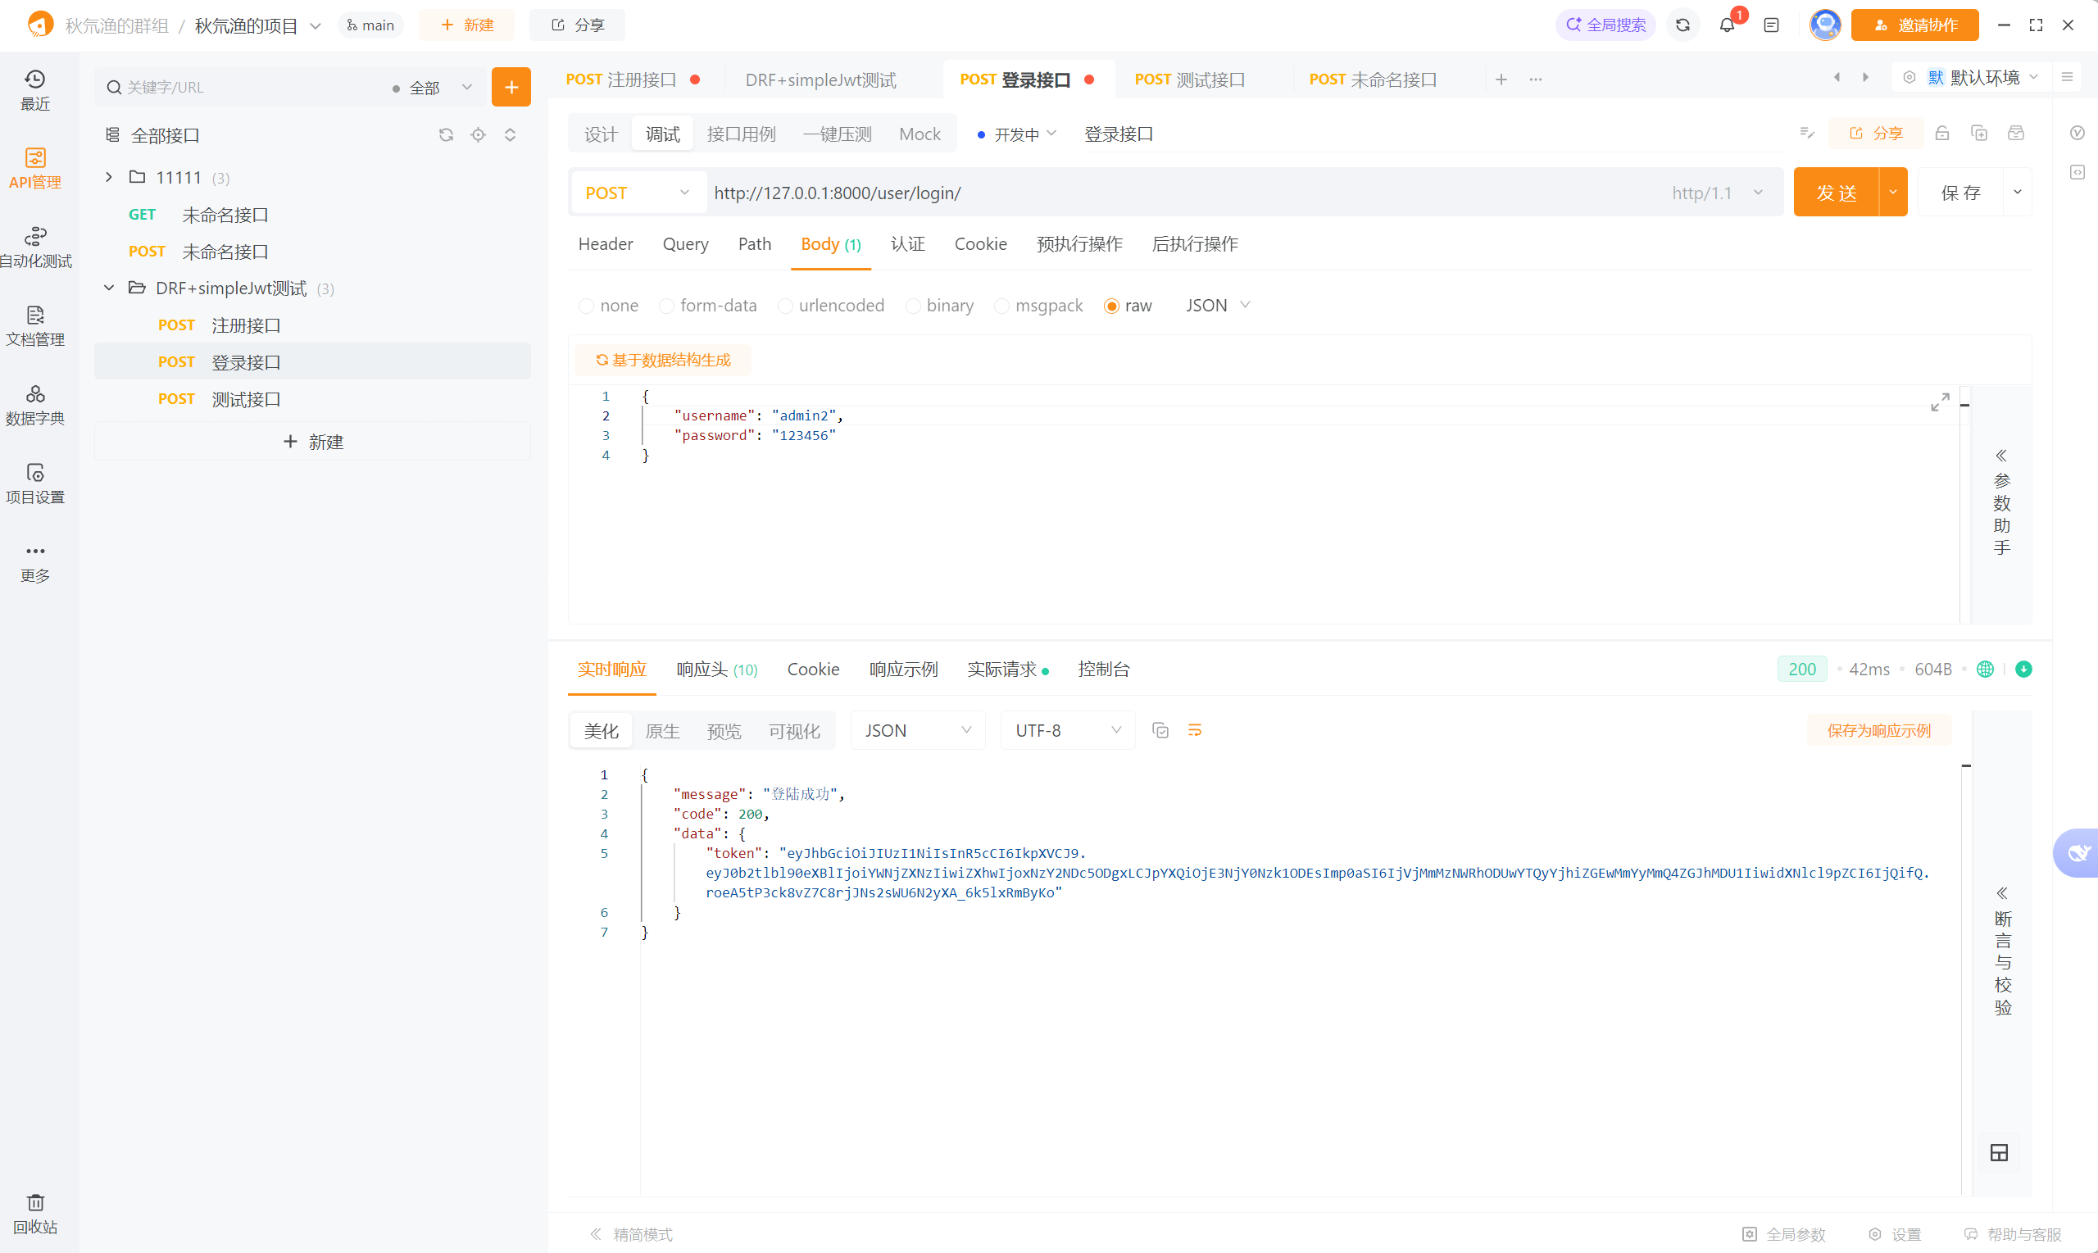Image resolution: width=2098 pixels, height=1253 pixels.
Task: Expand the 11111 folder
Action: pyautogui.click(x=109, y=177)
